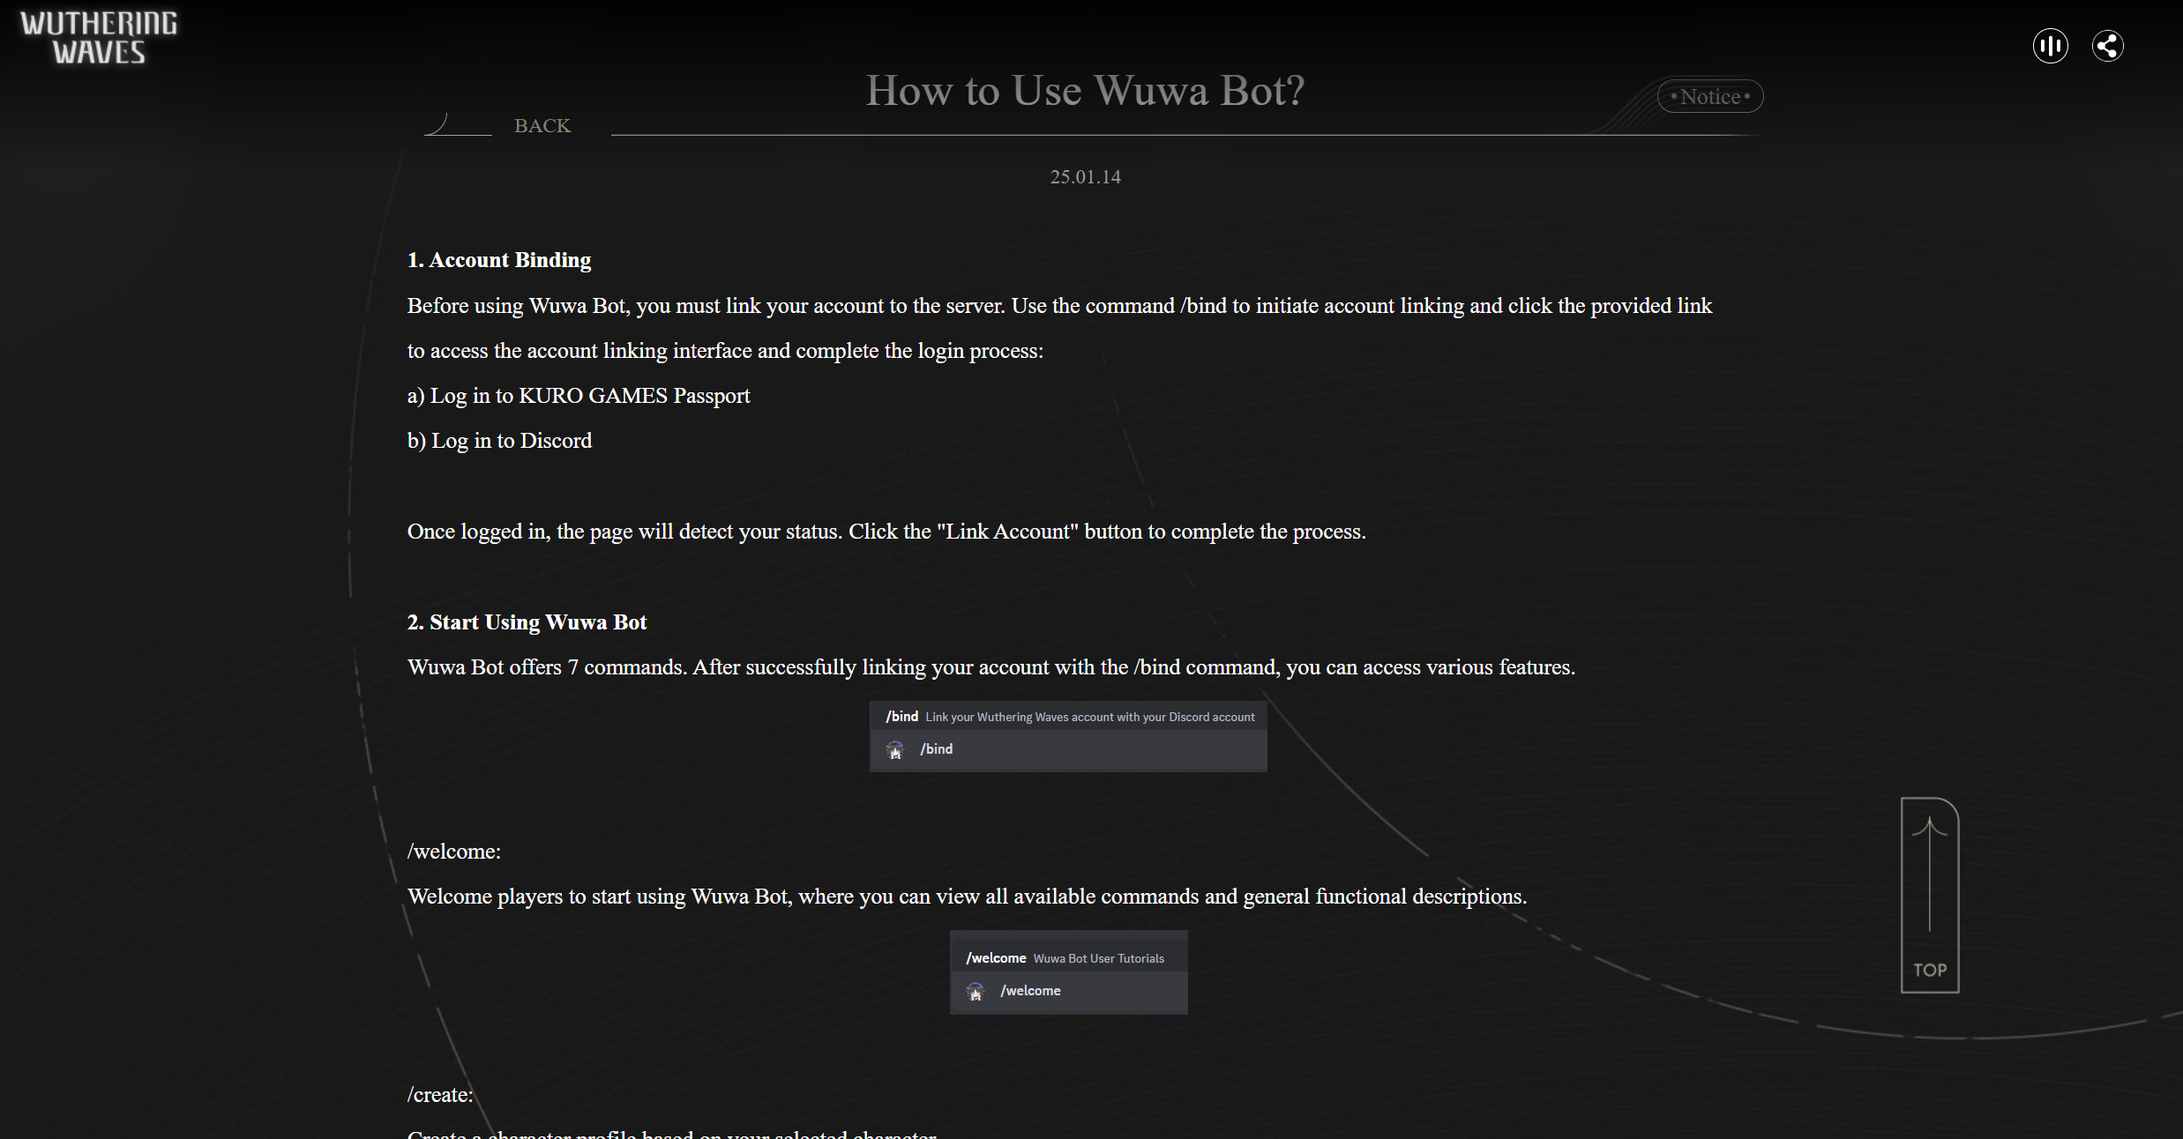Go back using the BACK link
The image size is (2183, 1139).
pyautogui.click(x=542, y=126)
